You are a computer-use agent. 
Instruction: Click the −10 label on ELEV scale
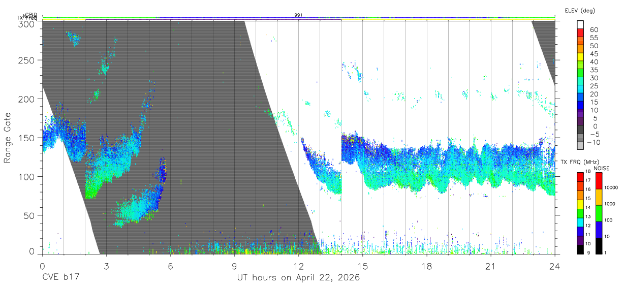pyautogui.click(x=595, y=142)
